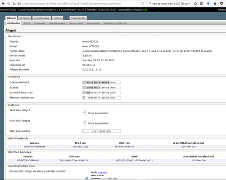
Task: Open the OpenWrt SSID link
Action: (103, 172)
